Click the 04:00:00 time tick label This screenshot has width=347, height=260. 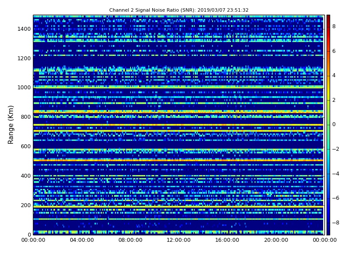82,240
